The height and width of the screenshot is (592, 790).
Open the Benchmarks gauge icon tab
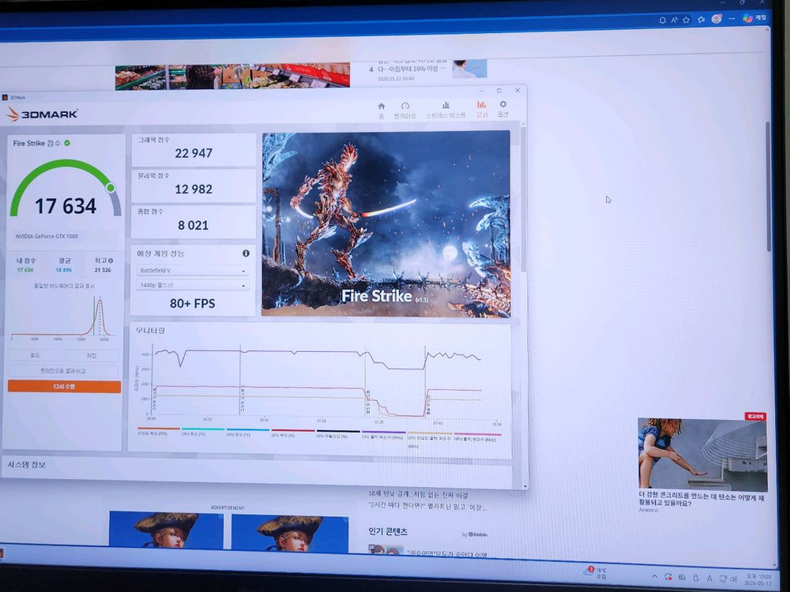click(x=404, y=110)
